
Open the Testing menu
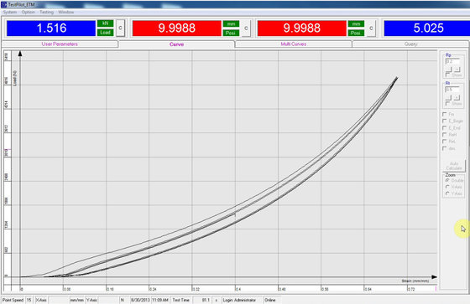pyautogui.click(x=46, y=13)
